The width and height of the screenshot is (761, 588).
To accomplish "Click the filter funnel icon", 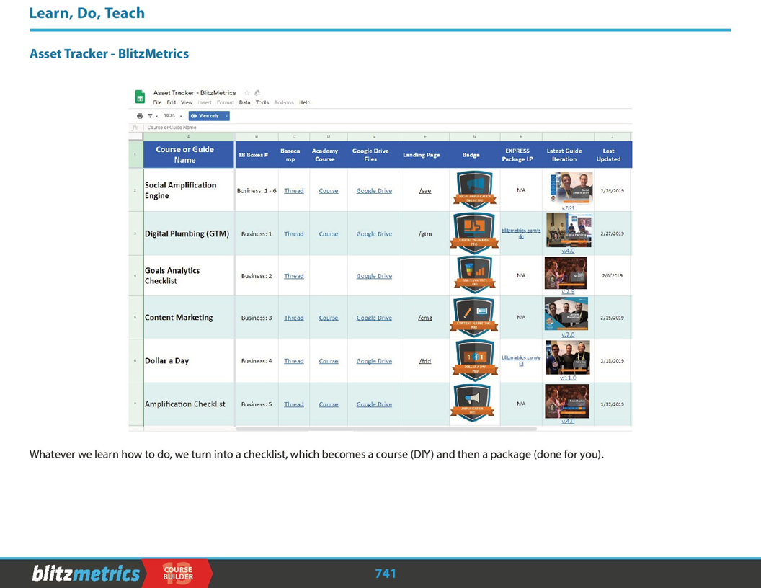I will click(150, 116).
